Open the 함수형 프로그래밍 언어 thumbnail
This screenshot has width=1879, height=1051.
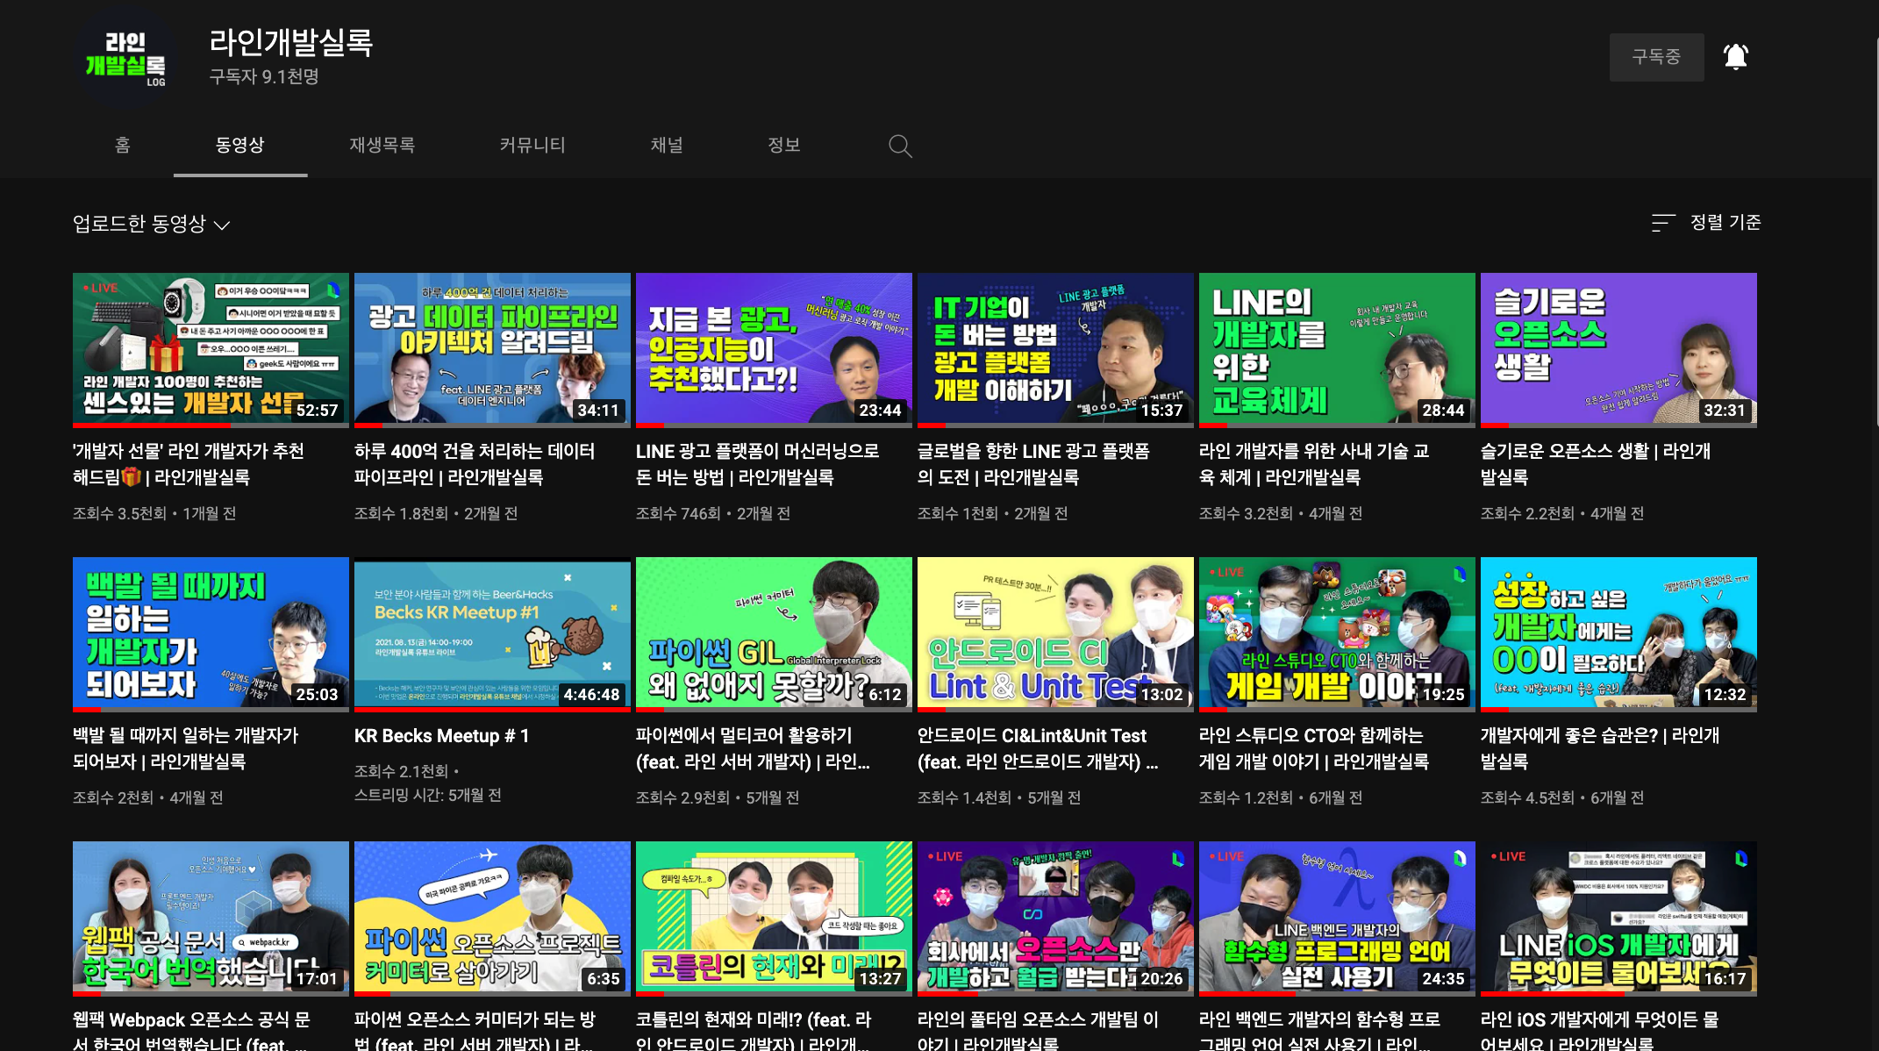click(1337, 918)
